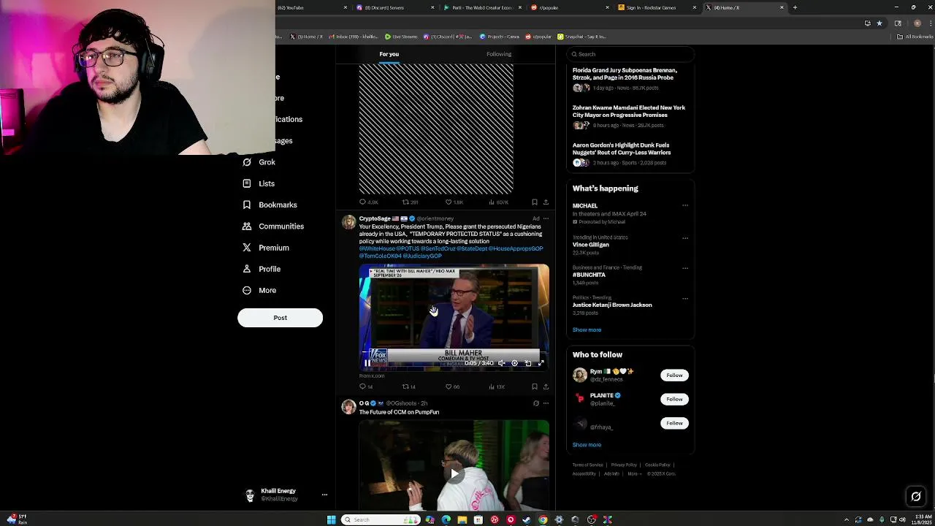Open Bookmarks in the X sidebar
The width and height of the screenshot is (935, 526).
[270, 205]
